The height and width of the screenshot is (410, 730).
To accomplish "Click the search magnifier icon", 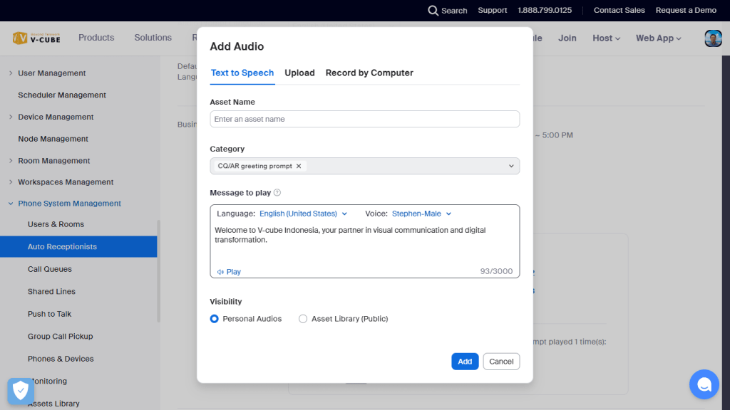I will coord(433,11).
